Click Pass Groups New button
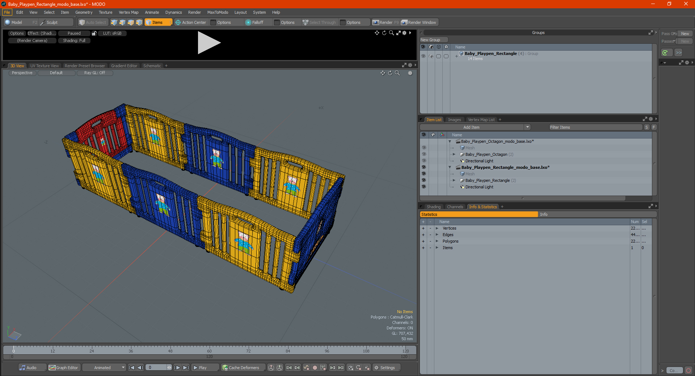Viewport: 695px width, 376px height. tap(685, 34)
